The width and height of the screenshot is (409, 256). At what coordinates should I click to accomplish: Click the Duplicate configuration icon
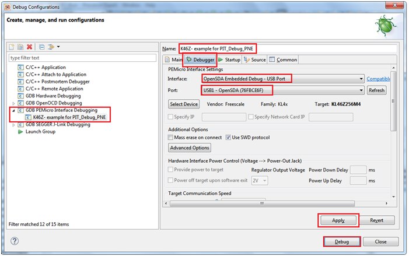[x=20, y=47]
